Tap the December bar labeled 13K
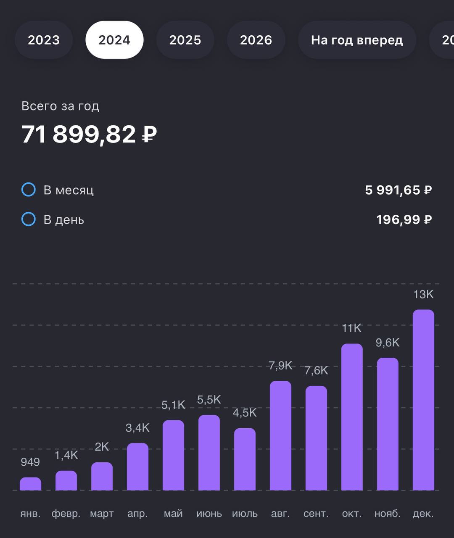Viewport: 454px width, 538px height. pyautogui.click(x=424, y=400)
